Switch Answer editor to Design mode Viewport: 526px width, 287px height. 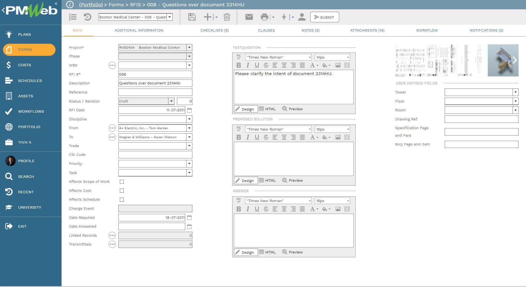(x=246, y=252)
